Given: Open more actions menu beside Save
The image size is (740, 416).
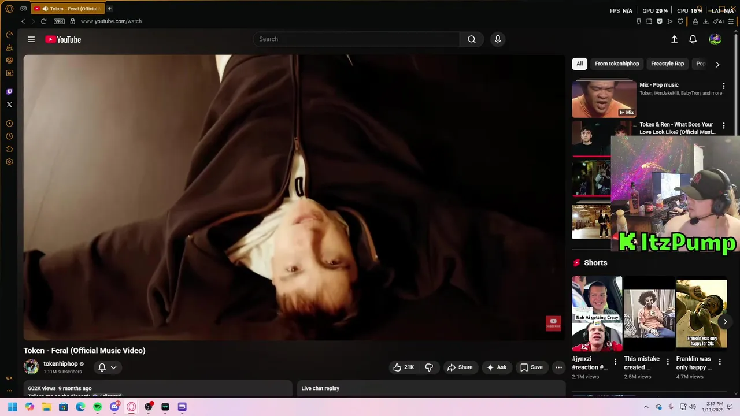Looking at the screenshot, I should click(x=558, y=367).
